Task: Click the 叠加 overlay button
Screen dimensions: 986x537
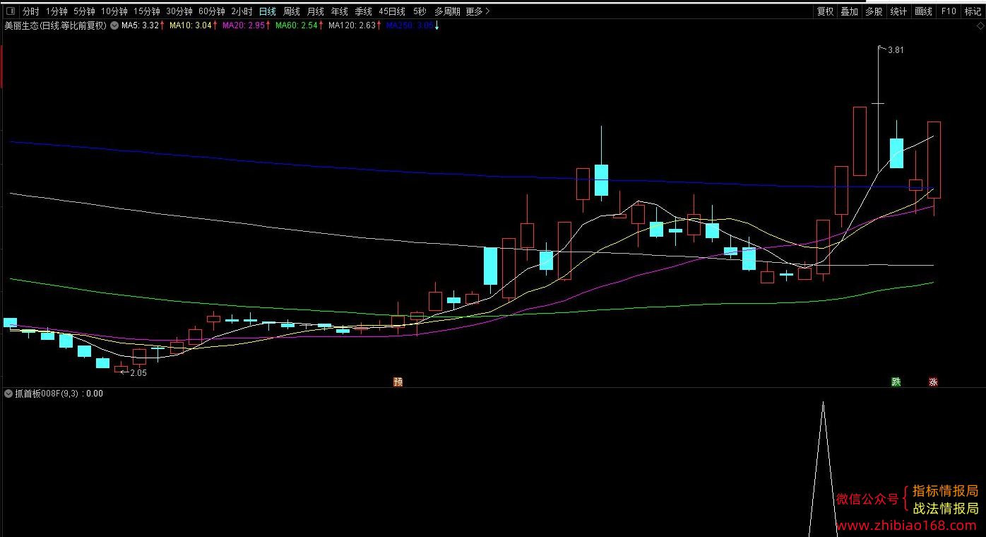Action: [x=850, y=11]
